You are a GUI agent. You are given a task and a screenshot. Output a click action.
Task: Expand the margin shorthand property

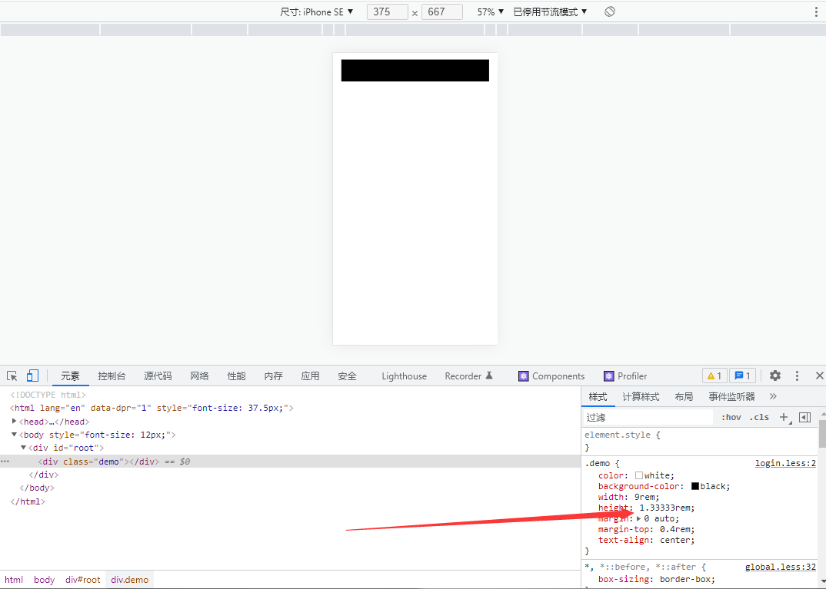(x=640, y=518)
